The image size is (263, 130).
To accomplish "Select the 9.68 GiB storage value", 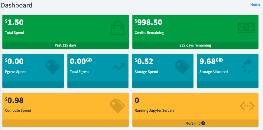I will (211, 61).
